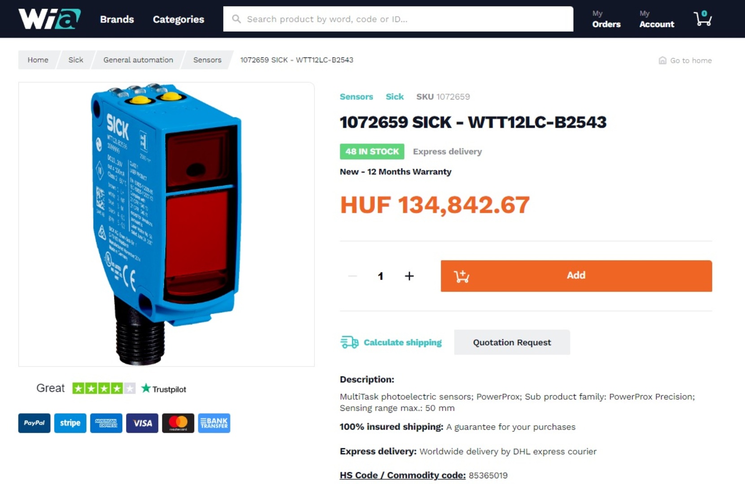745x484 pixels.
Task: Open the shopping cart icon
Action: 702,19
